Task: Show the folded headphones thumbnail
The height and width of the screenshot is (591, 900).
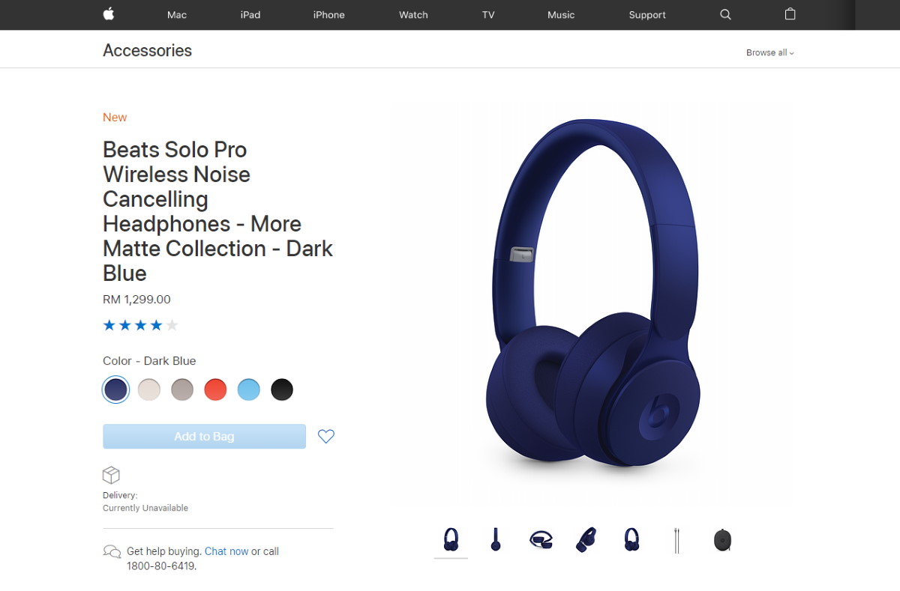Action: pyautogui.click(x=541, y=540)
